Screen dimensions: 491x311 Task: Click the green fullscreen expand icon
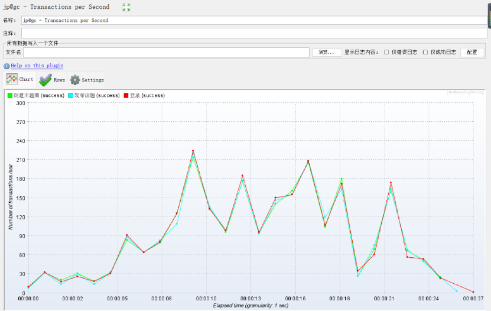tap(126, 7)
